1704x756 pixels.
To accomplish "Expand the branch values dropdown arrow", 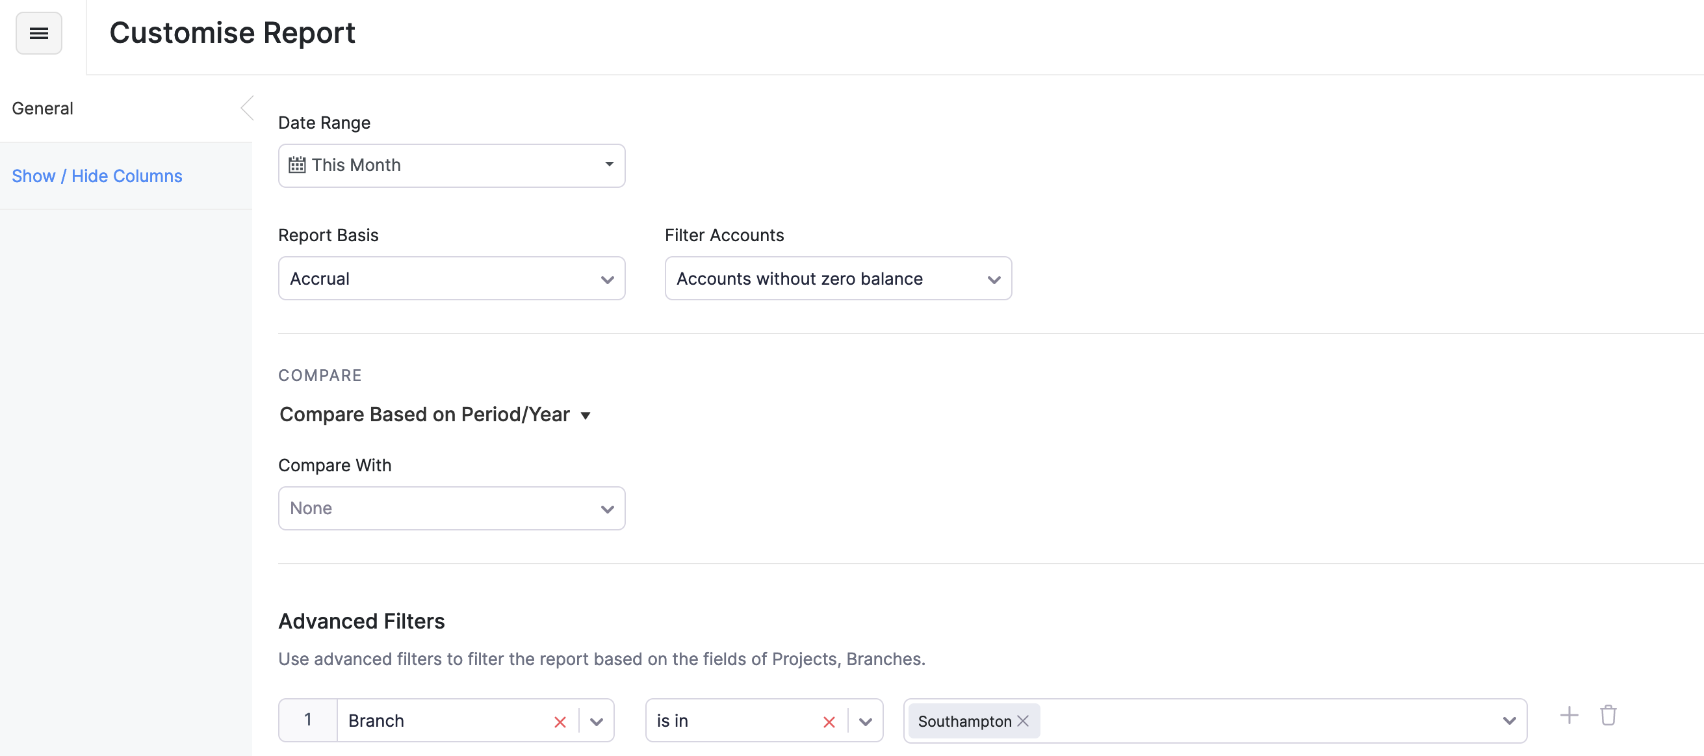I will pos(1508,720).
